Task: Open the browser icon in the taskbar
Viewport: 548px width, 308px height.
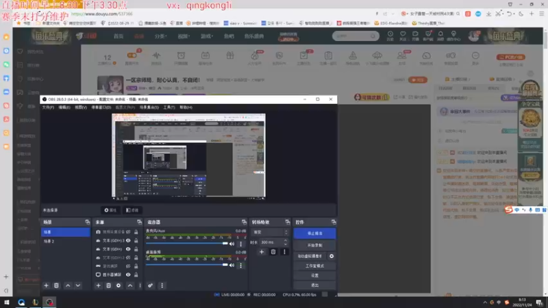Action: [x=21, y=302]
